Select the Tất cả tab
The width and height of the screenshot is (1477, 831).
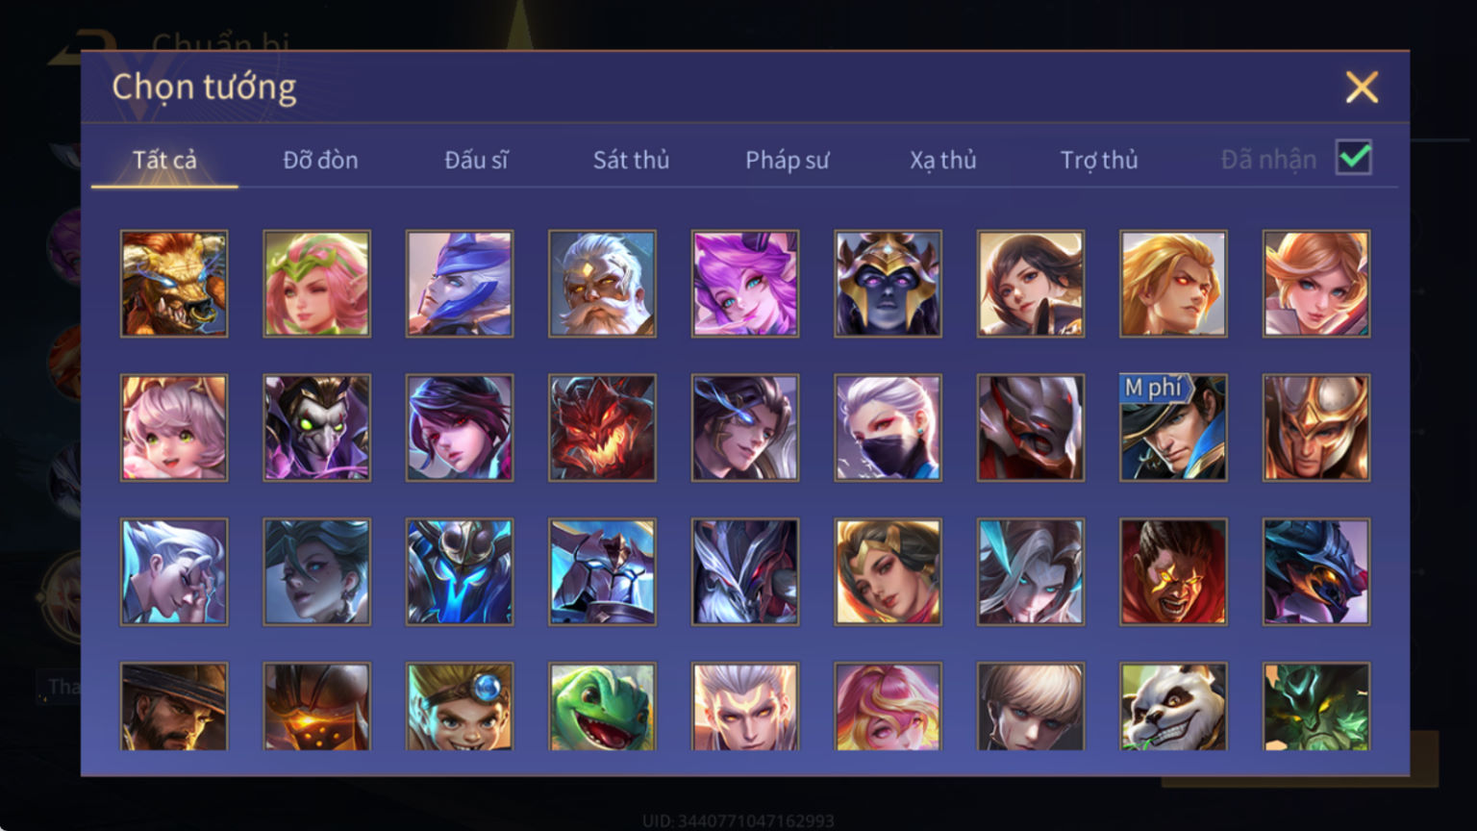(x=164, y=160)
